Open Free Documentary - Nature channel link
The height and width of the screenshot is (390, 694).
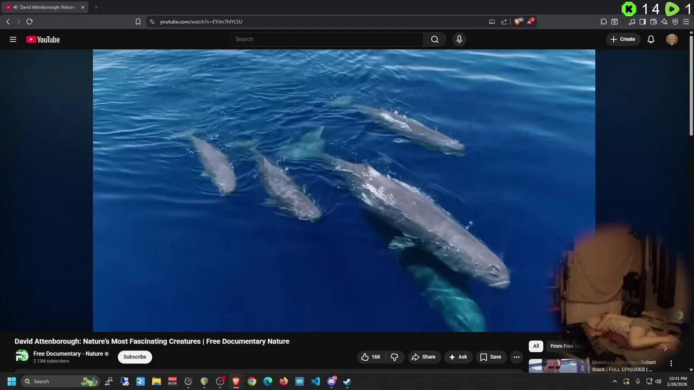click(68, 354)
